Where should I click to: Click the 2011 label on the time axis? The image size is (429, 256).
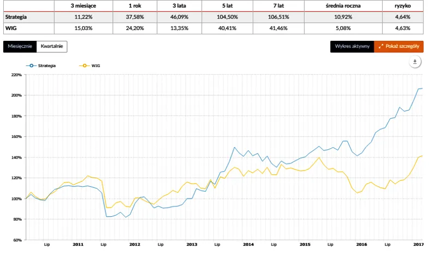click(x=78, y=245)
